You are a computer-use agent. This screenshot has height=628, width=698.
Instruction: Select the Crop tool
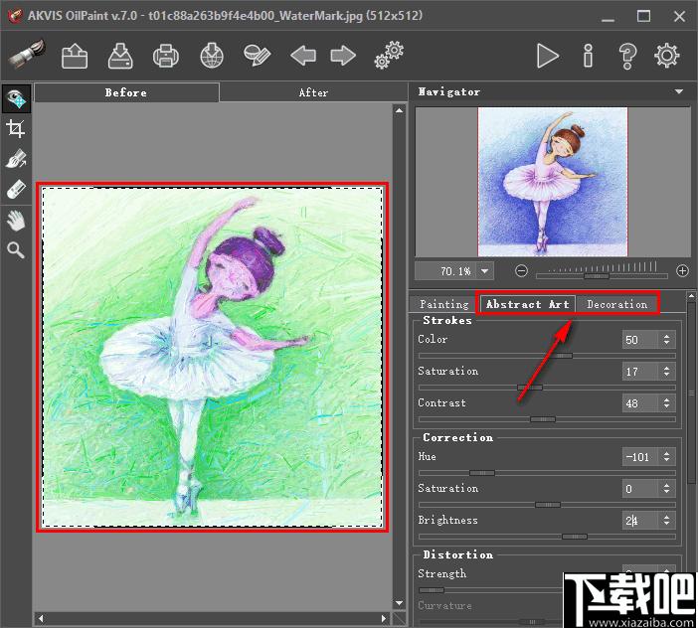click(16, 129)
